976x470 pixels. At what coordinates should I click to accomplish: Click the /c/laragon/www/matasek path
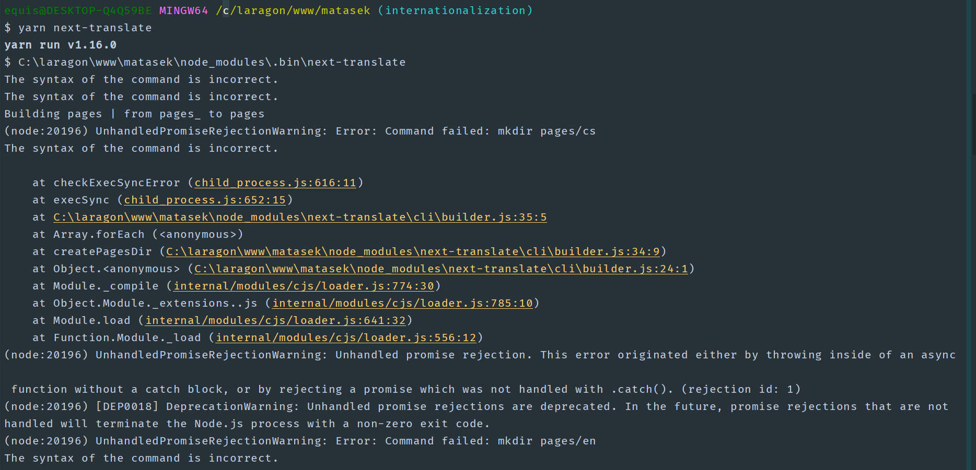pos(293,10)
